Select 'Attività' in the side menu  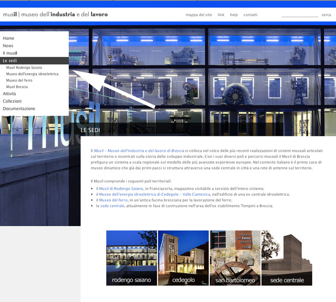tap(9, 94)
